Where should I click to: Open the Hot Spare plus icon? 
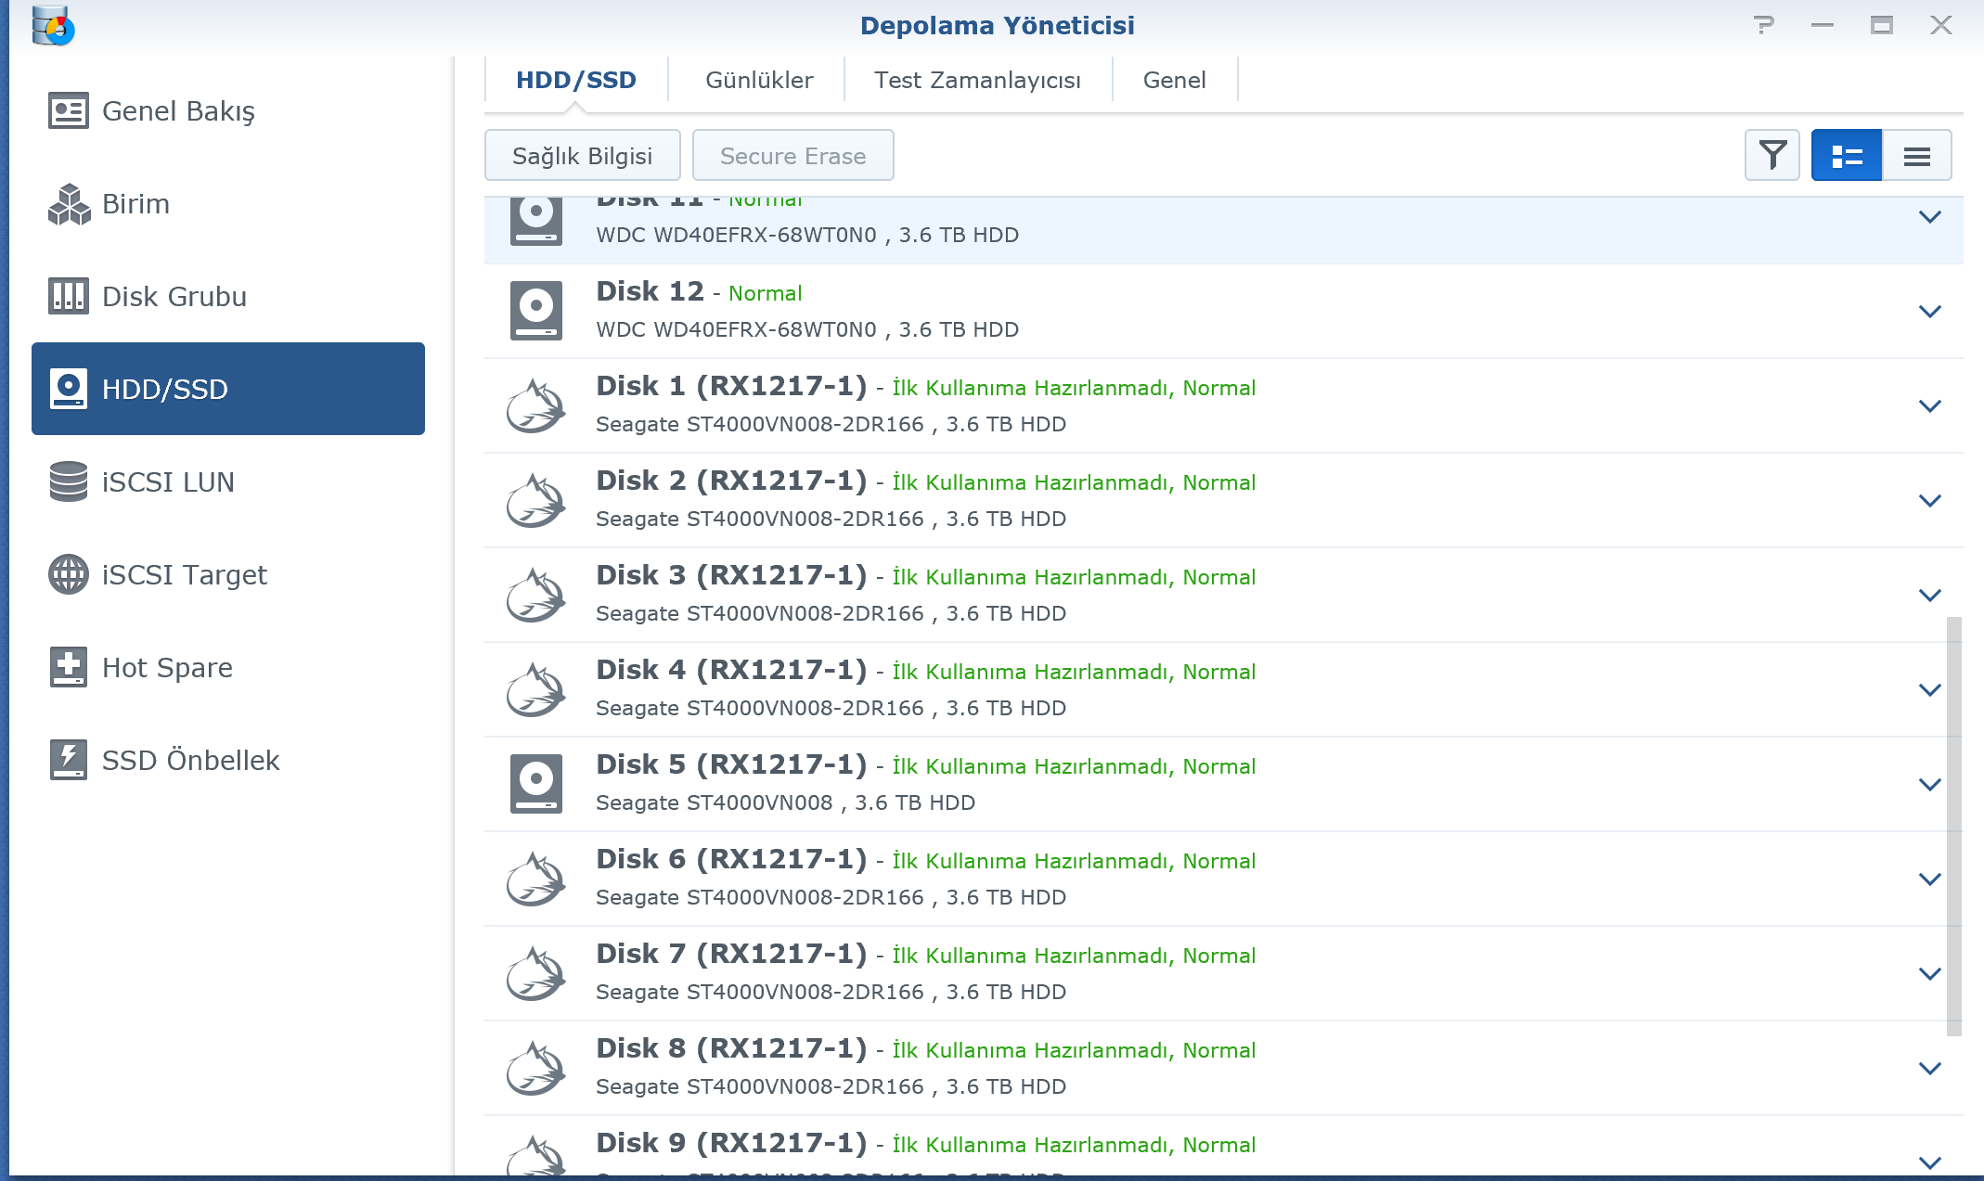[x=68, y=668]
